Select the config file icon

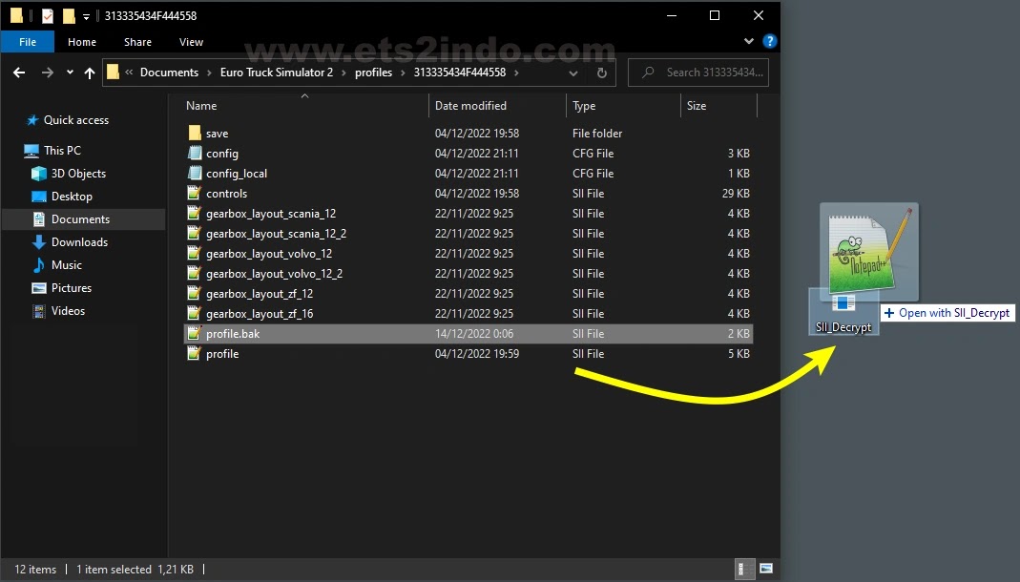click(194, 154)
